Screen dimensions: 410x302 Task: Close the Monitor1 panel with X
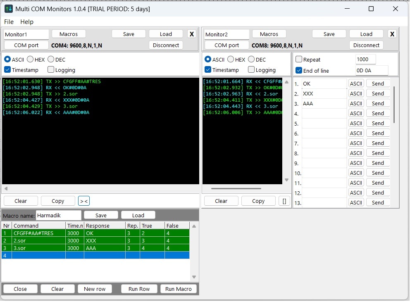coord(192,34)
